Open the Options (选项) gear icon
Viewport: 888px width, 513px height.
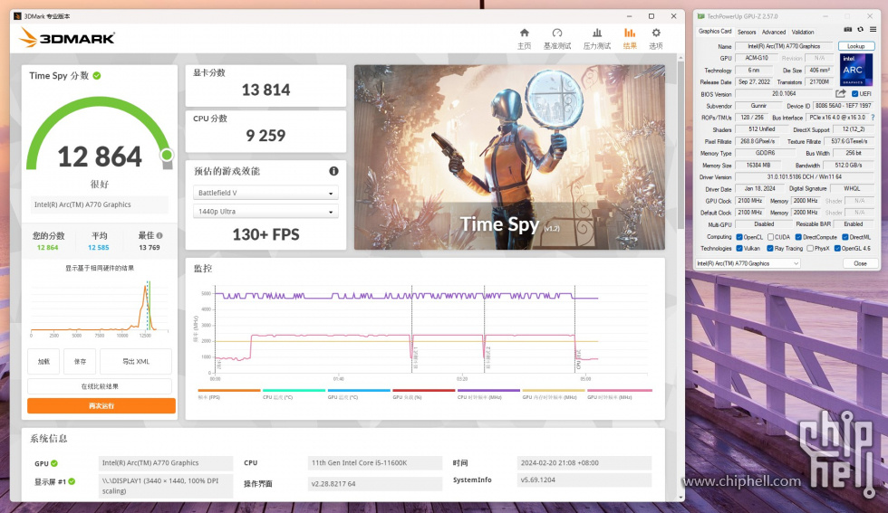pos(656,33)
